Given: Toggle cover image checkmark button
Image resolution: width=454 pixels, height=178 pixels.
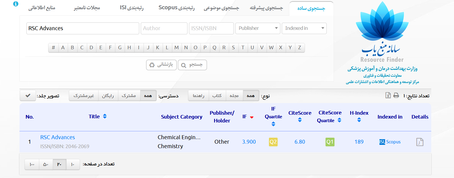Looking at the screenshot, I should (x=28, y=96).
